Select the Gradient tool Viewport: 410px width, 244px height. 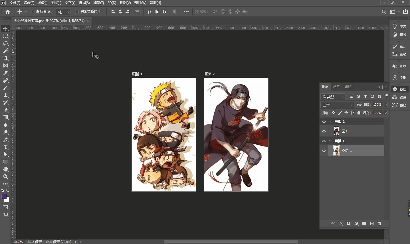(x=5, y=117)
